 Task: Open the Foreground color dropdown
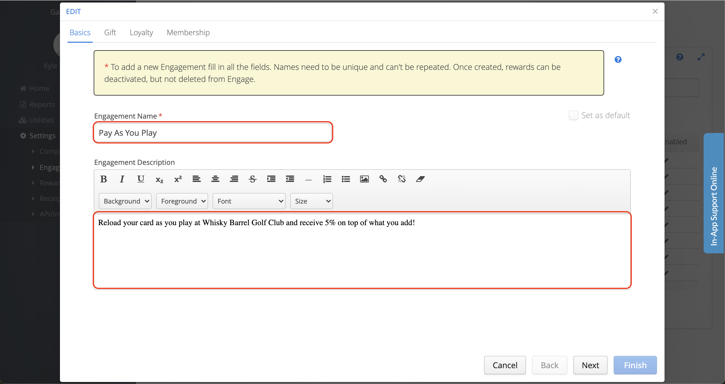click(182, 201)
